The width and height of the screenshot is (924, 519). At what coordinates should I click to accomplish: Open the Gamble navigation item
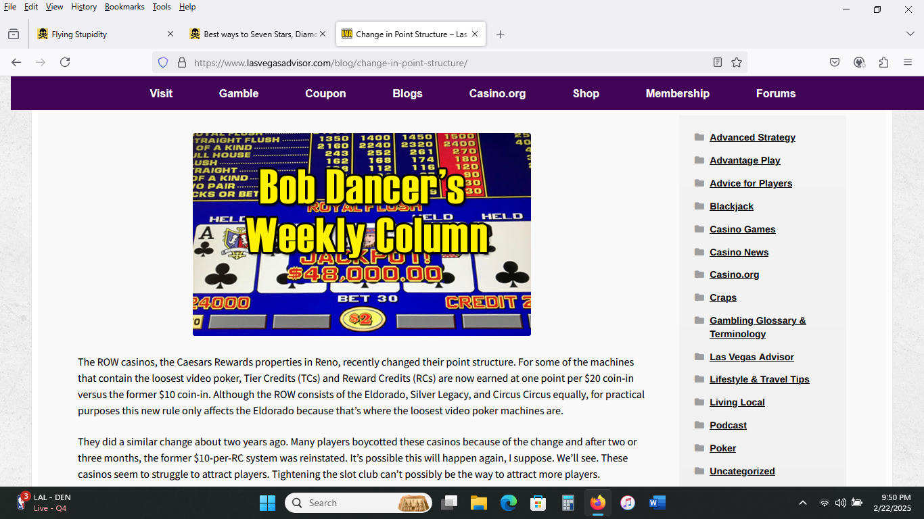click(x=239, y=93)
